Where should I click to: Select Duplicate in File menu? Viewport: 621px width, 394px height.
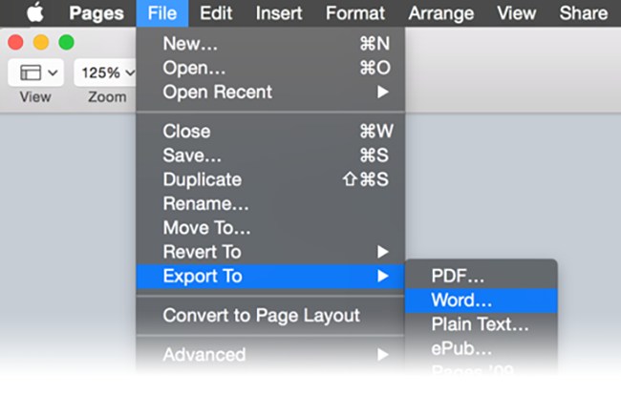[x=270, y=179]
